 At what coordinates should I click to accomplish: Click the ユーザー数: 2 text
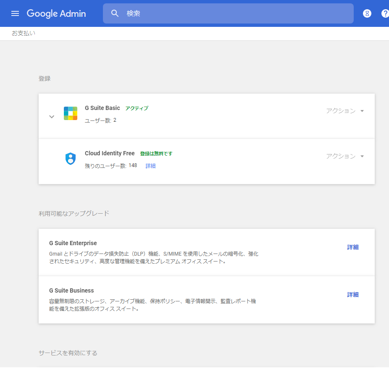(x=100, y=120)
